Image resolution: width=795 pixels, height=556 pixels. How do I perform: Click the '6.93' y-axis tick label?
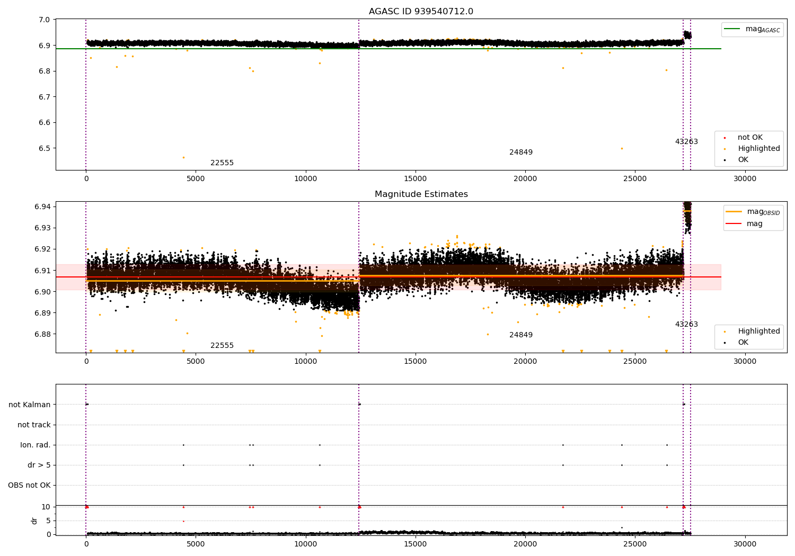click(42, 228)
